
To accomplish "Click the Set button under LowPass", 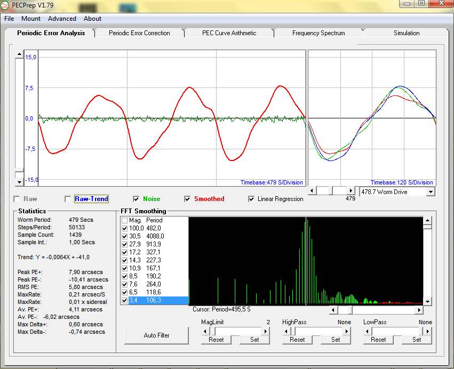I will 417,340.
